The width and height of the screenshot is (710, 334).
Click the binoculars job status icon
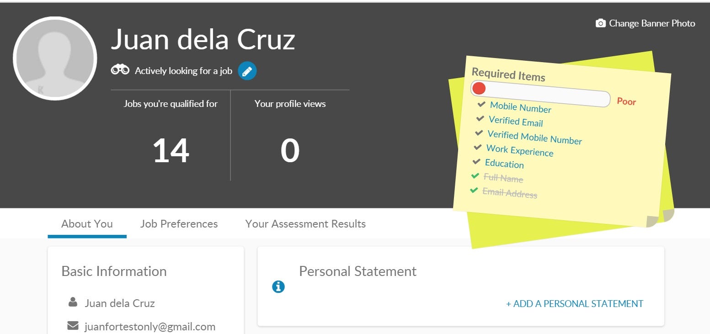point(120,70)
